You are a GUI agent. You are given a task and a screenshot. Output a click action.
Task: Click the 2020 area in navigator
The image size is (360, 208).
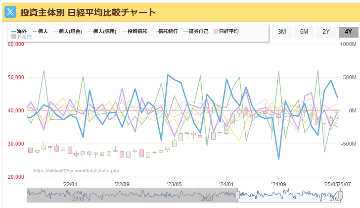coord(207,199)
